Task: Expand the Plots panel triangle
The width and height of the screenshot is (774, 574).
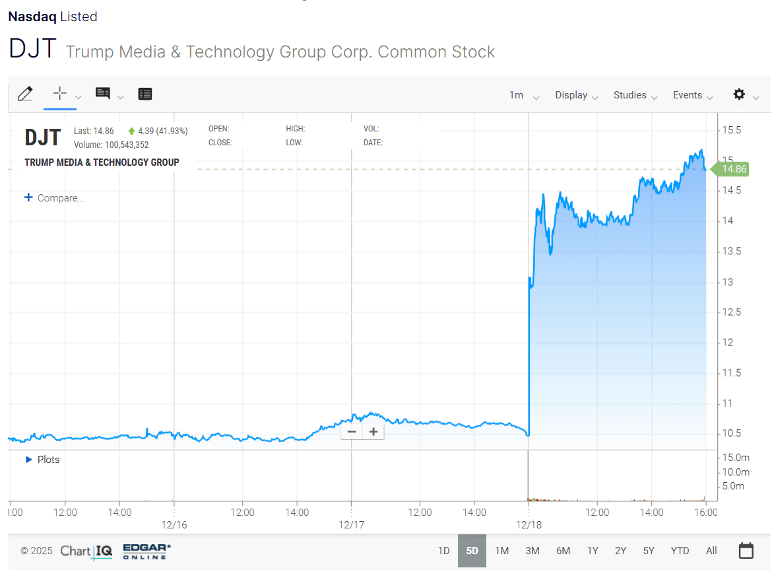Action: click(x=28, y=459)
